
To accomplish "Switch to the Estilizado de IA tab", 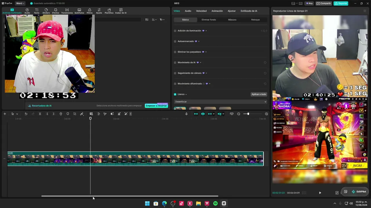I will tap(249, 11).
